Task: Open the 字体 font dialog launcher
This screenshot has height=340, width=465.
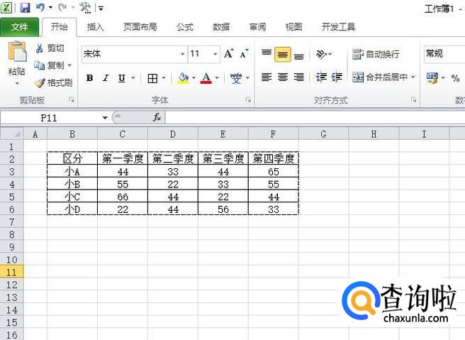Action: pyautogui.click(x=248, y=100)
